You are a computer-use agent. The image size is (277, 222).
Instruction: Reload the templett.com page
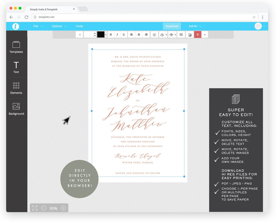click(26, 17)
